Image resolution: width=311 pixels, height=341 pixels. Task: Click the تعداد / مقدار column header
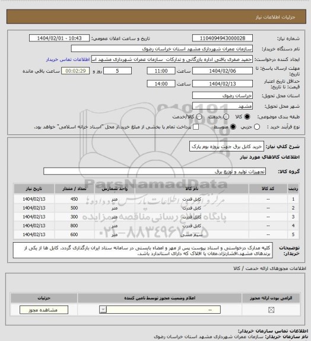(x=74, y=189)
